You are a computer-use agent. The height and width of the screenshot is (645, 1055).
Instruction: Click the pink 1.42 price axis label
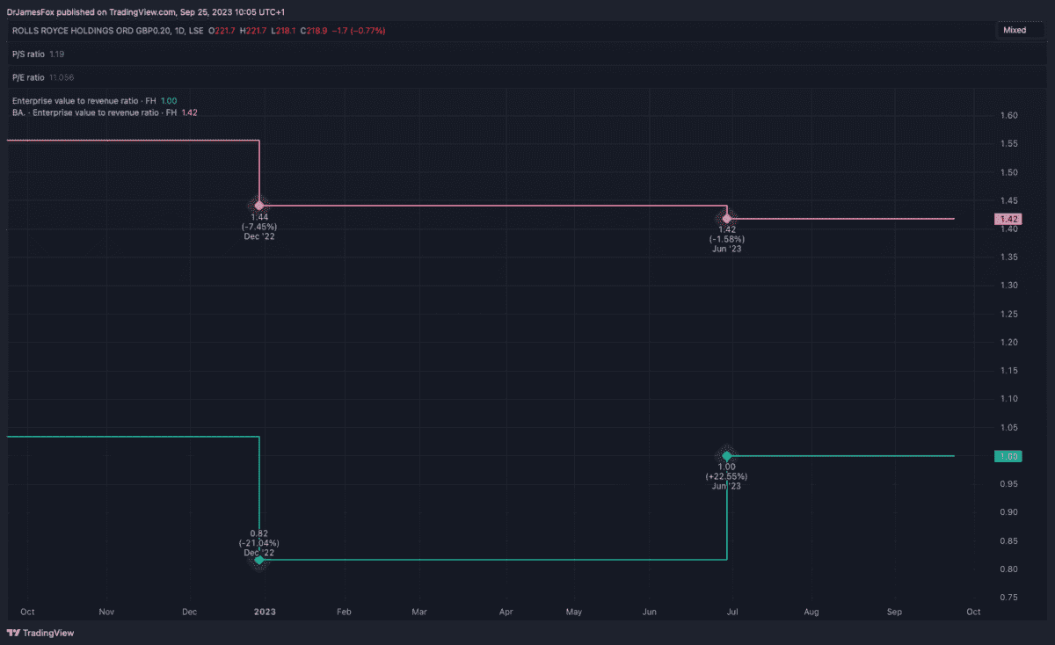coord(1009,219)
